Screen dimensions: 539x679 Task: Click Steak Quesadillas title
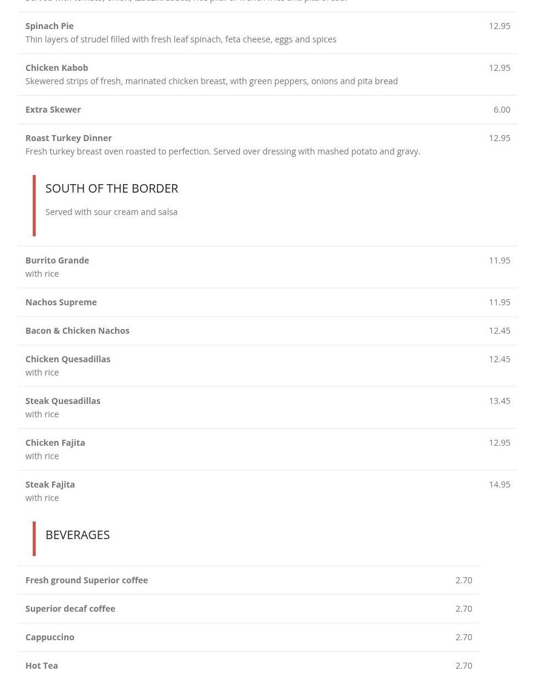point(63,401)
